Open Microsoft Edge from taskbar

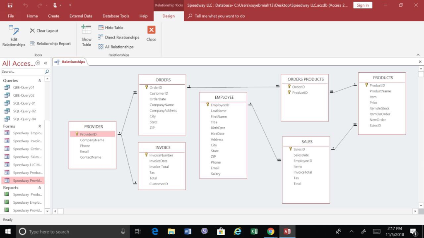pos(155,231)
